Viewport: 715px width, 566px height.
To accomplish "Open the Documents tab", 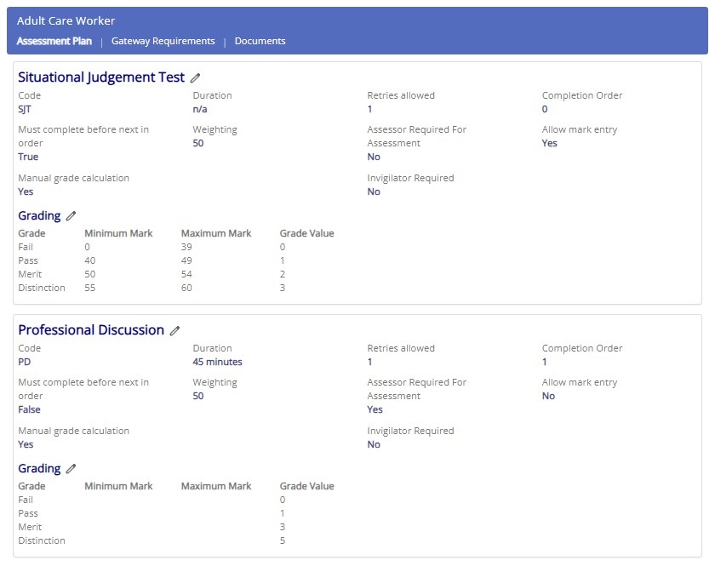I will point(260,41).
